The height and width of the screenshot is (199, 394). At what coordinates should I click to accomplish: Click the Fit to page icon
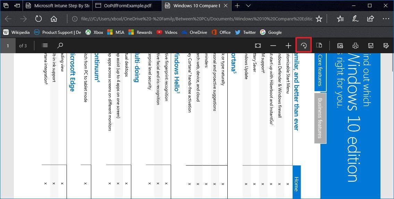[x=258, y=46]
